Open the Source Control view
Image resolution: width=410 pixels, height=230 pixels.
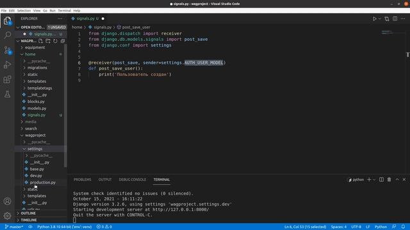7,50
